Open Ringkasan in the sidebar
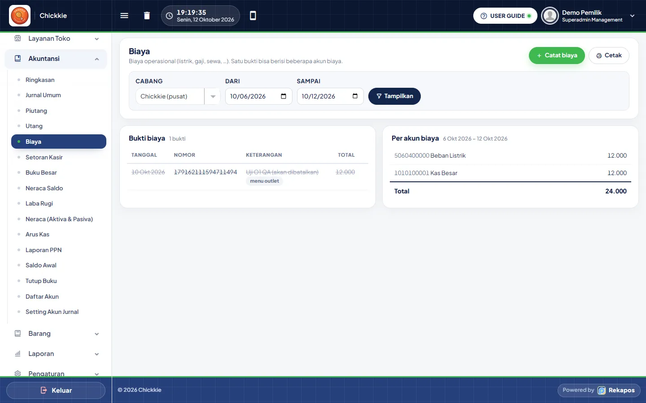 pos(59,80)
